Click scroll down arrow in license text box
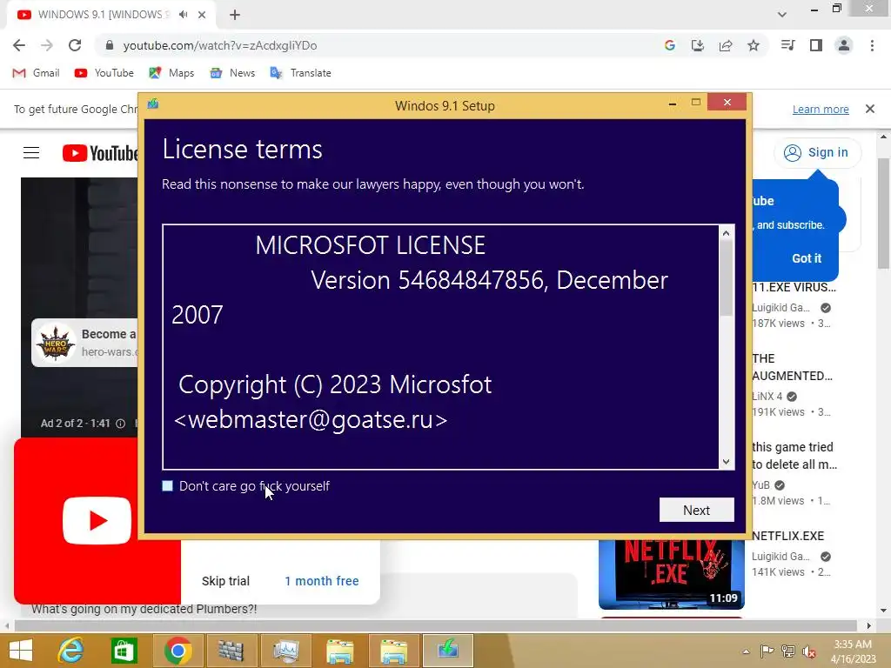The image size is (891, 668). (x=726, y=462)
